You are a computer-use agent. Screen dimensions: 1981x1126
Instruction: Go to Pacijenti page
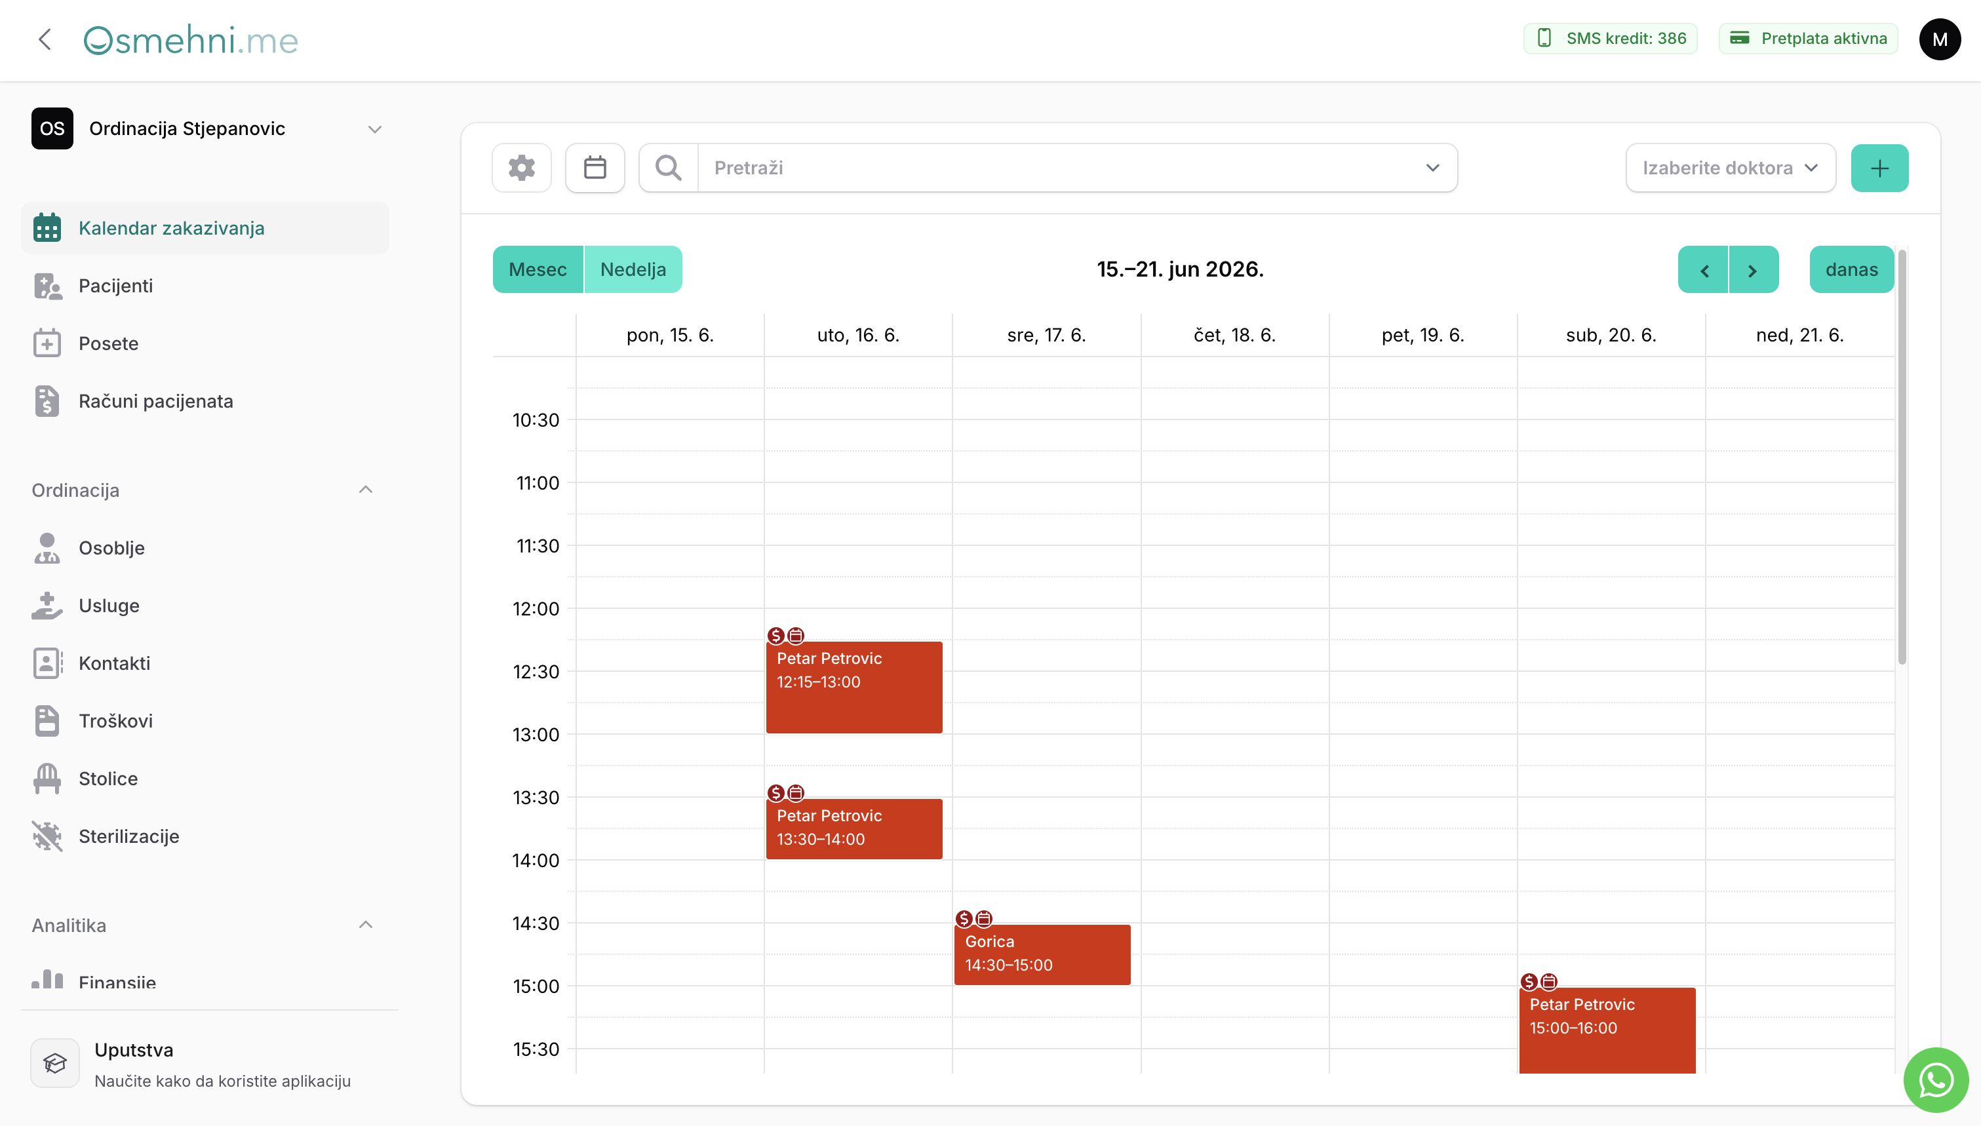[x=205, y=285]
